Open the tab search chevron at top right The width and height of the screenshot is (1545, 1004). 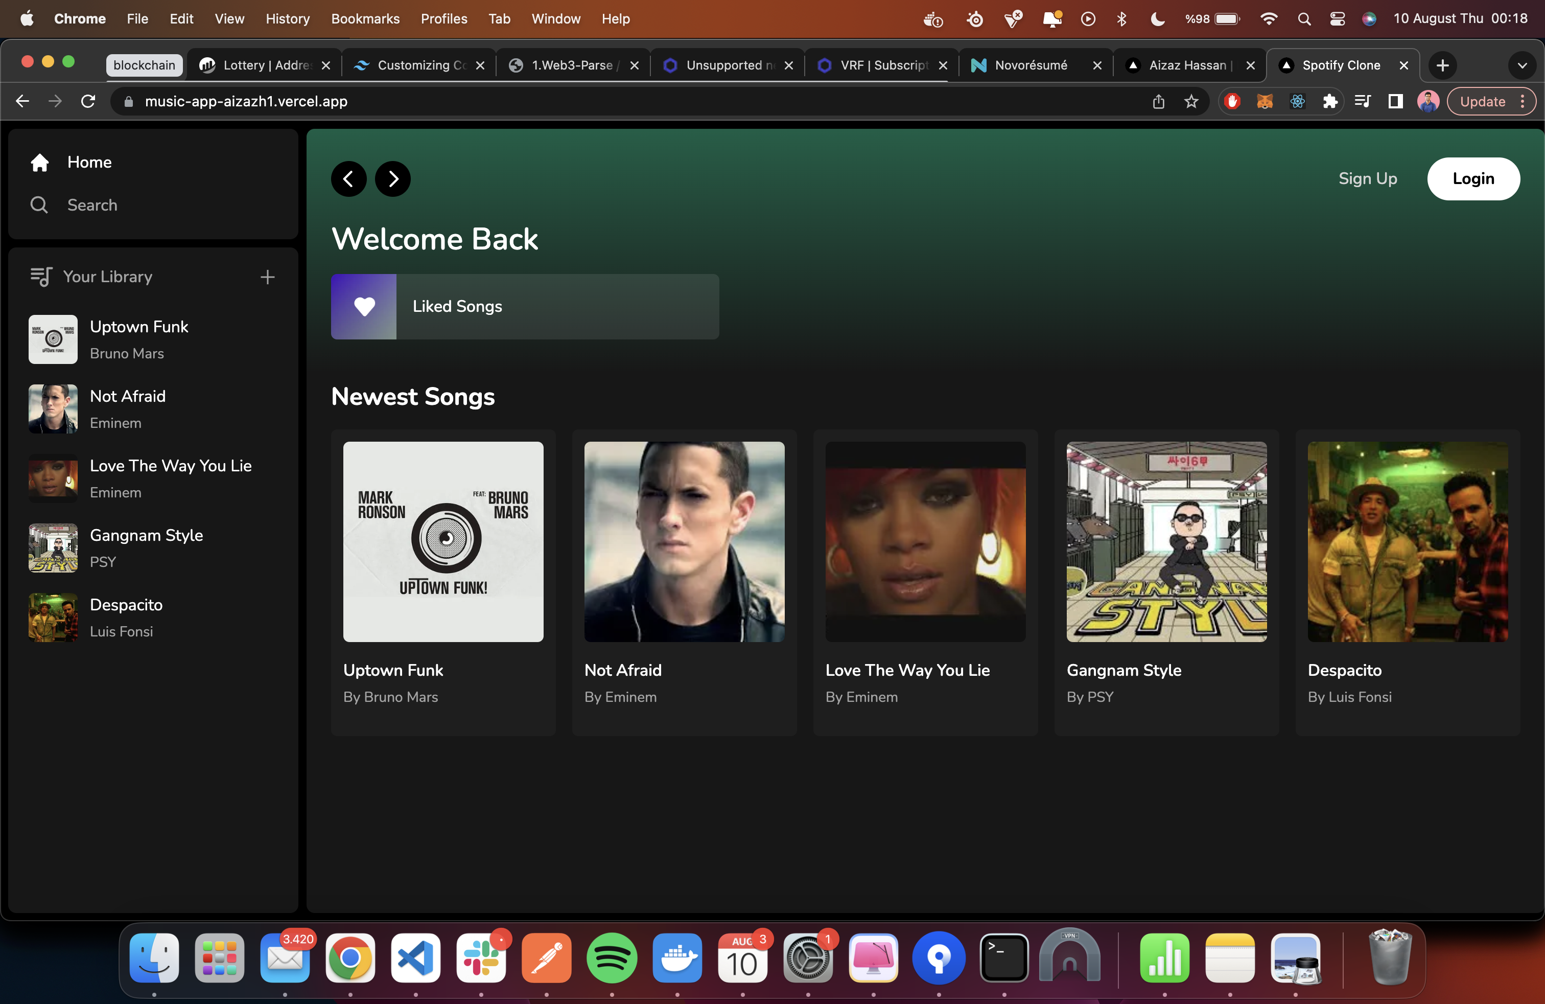(1523, 65)
